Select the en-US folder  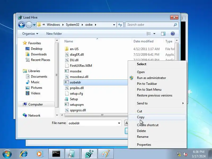point(74,49)
